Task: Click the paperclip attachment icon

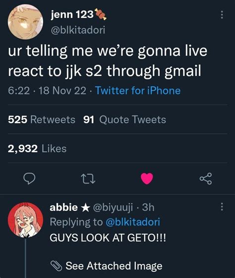Action: tap(57, 266)
